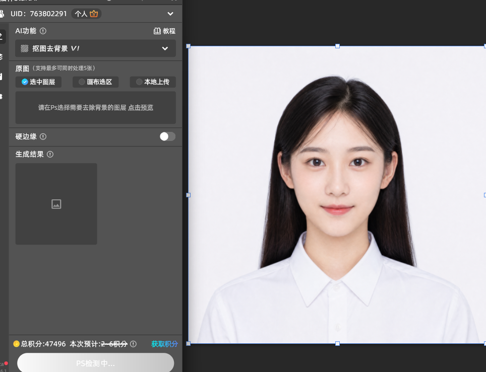Click the left-middle transform handle on canvas
The width and height of the screenshot is (486, 372).
tap(188, 195)
